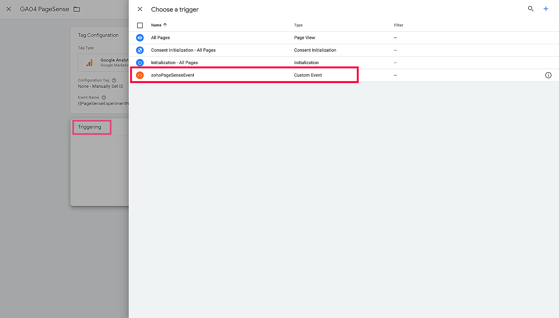The height and width of the screenshot is (318, 559).
Task: Click the Event Name help icon
Action: tap(104, 98)
